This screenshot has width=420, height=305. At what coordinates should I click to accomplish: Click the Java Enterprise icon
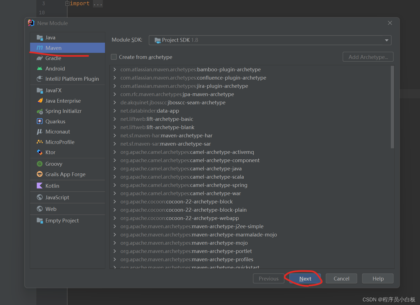[40, 101]
